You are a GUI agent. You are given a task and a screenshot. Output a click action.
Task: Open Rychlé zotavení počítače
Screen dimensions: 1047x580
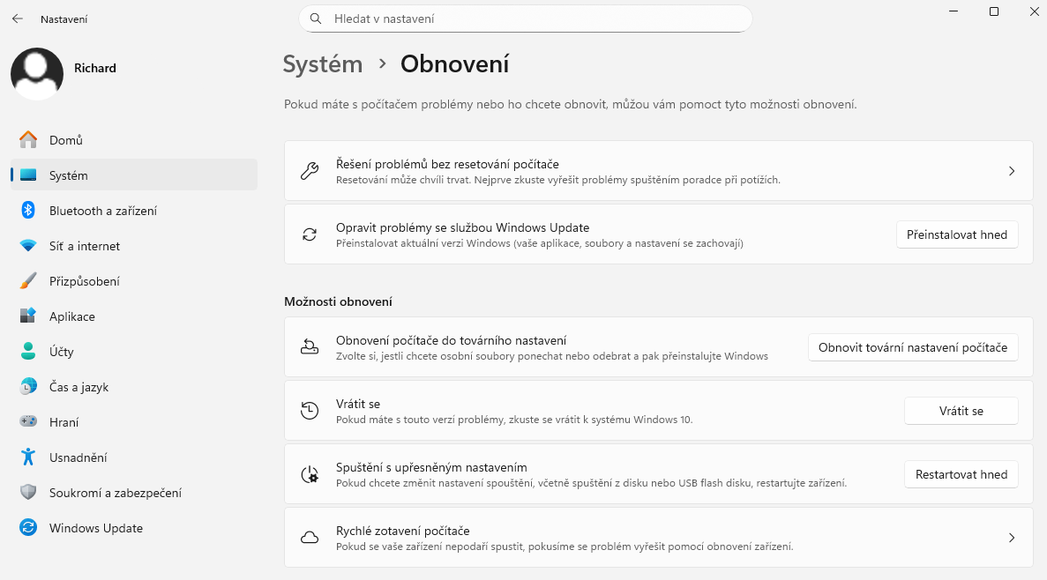click(1011, 537)
